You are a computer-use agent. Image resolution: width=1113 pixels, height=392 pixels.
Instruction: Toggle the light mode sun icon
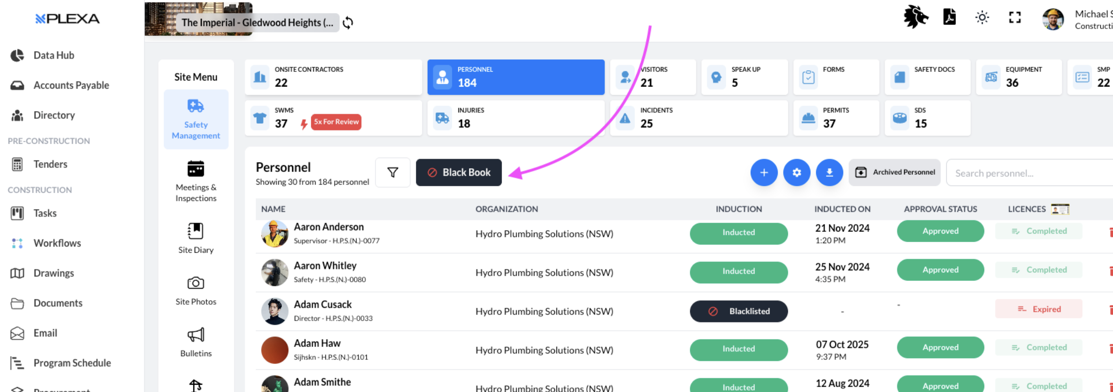click(982, 18)
